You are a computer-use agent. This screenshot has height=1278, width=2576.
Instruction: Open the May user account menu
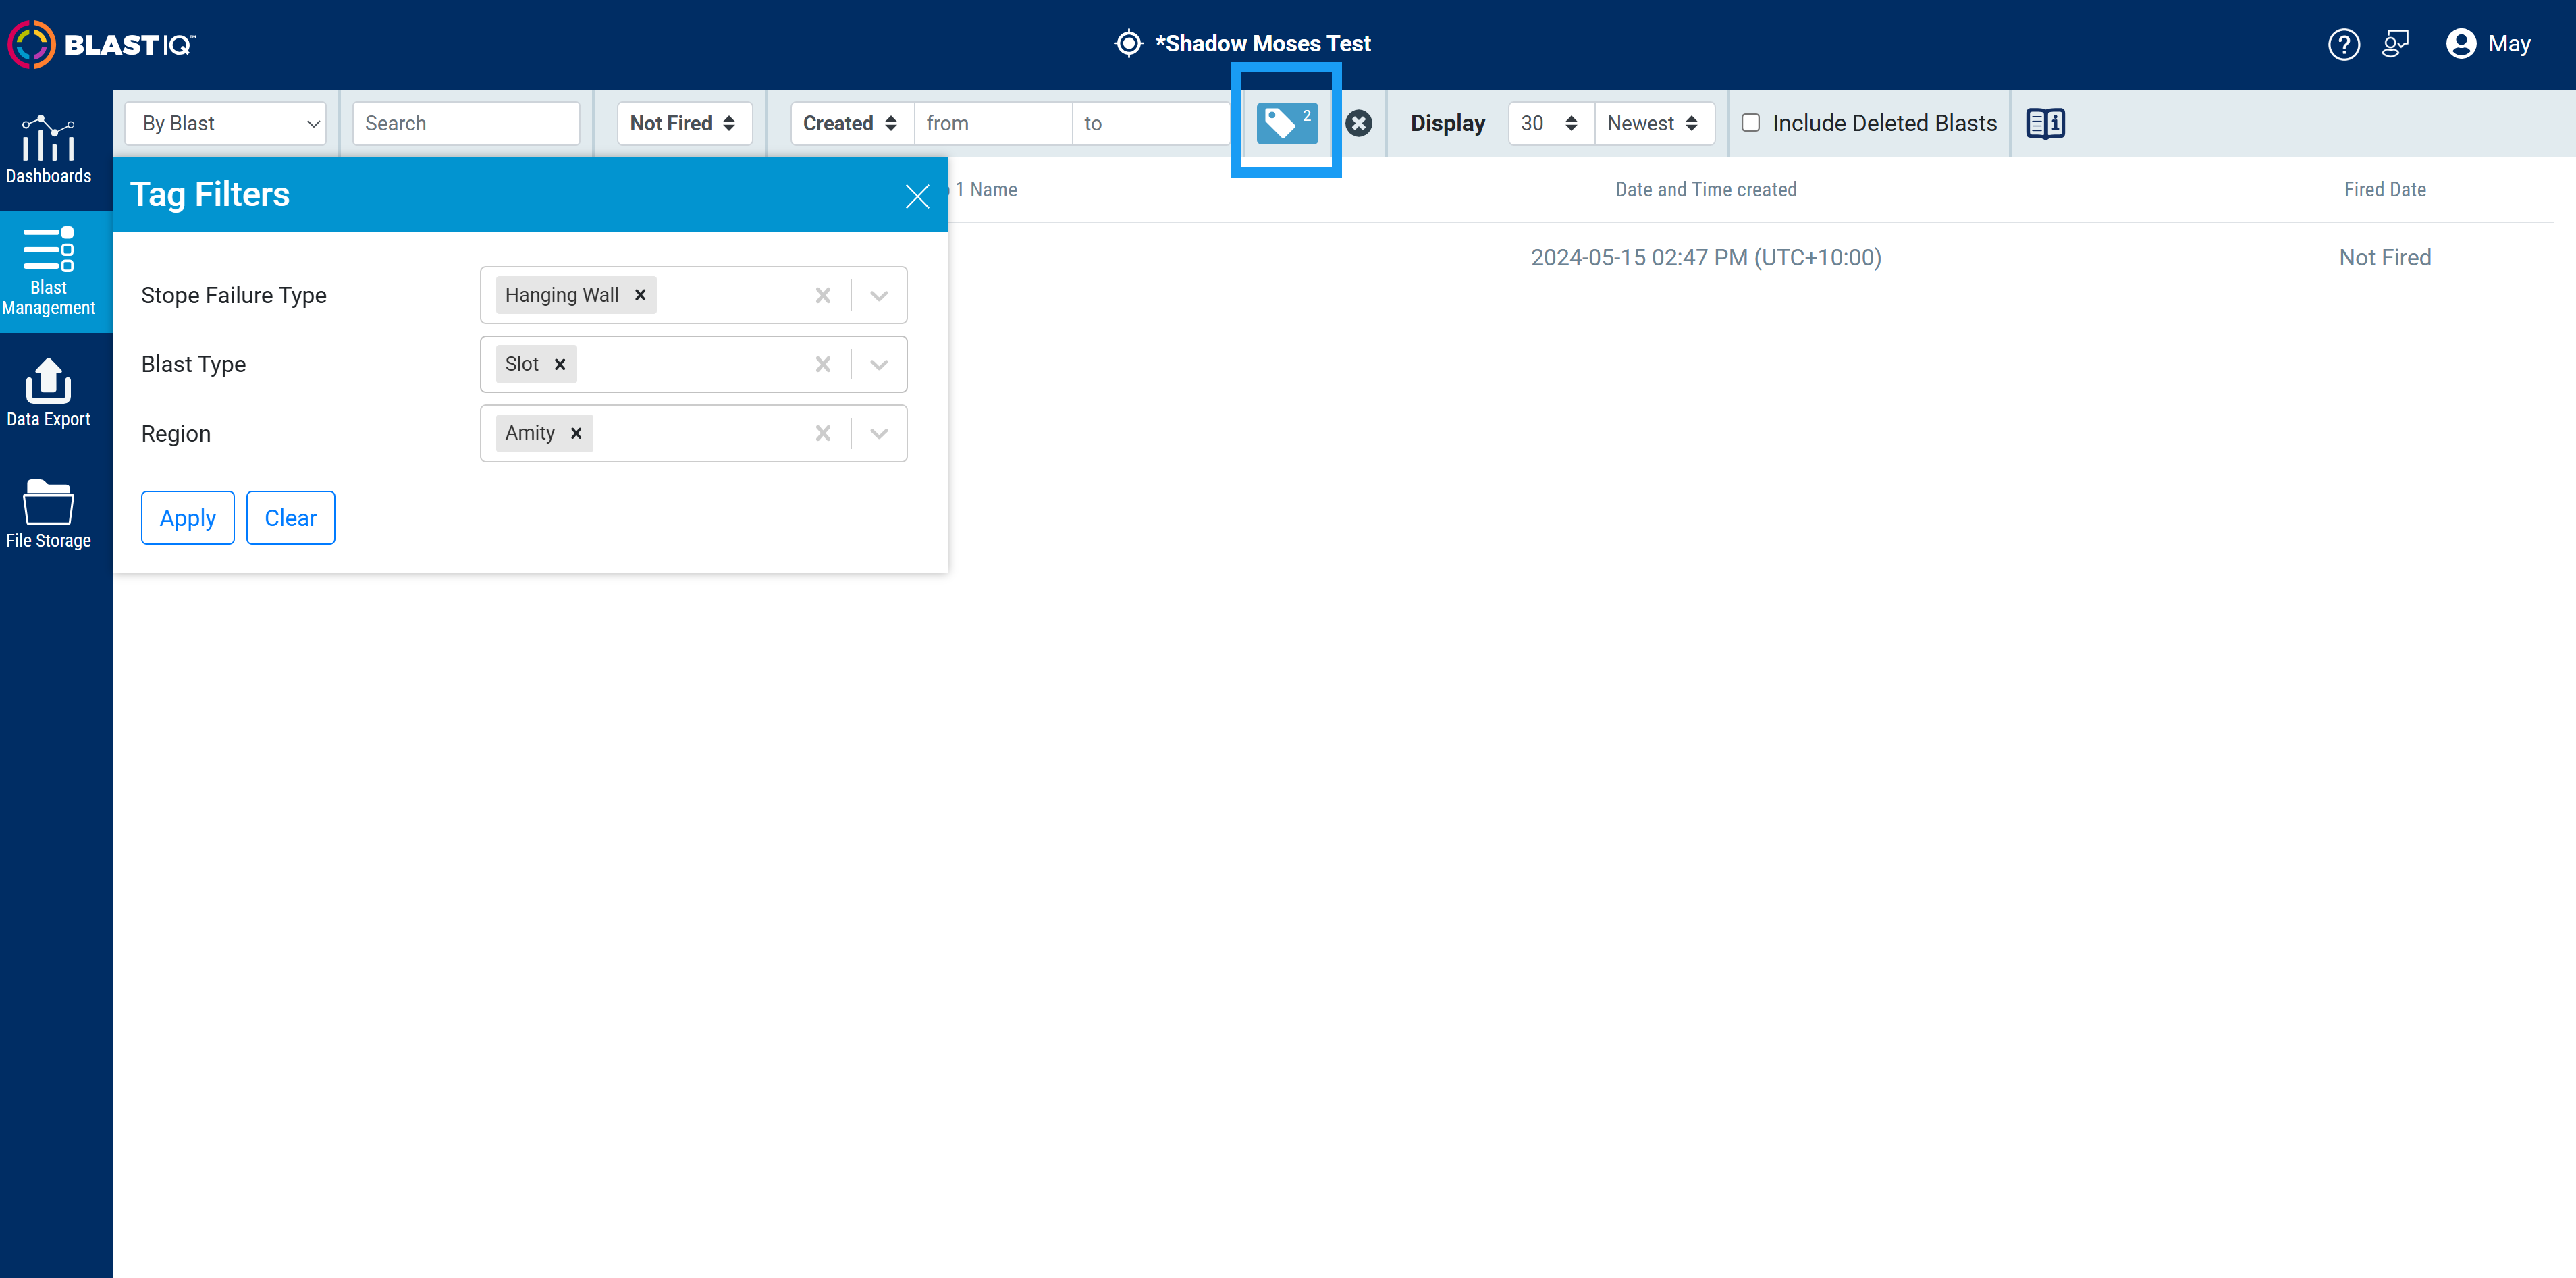[x=2488, y=44]
